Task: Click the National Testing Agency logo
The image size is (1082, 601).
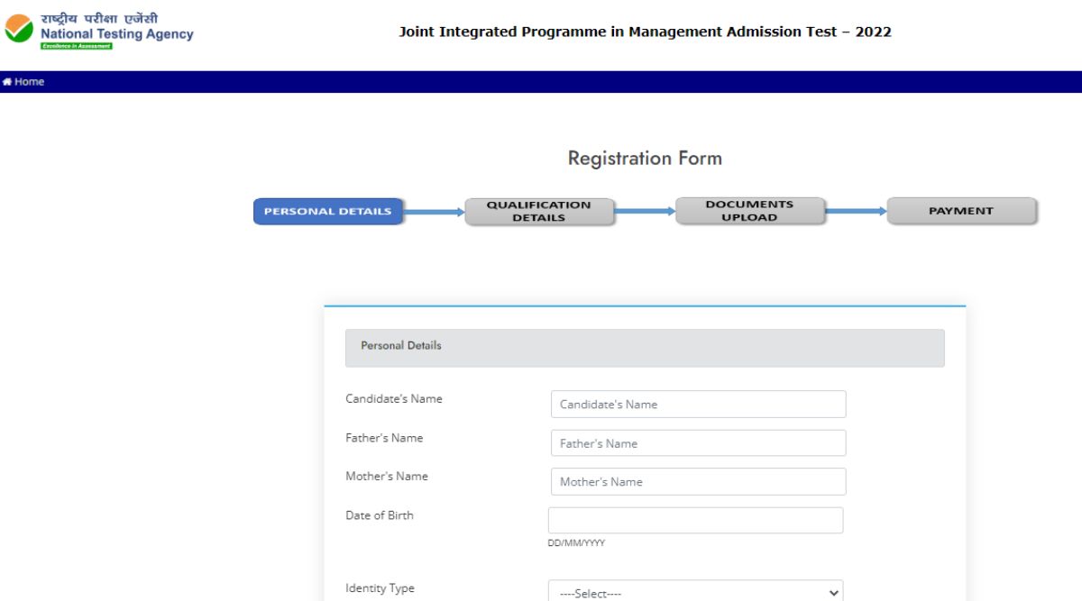Action: [x=99, y=30]
